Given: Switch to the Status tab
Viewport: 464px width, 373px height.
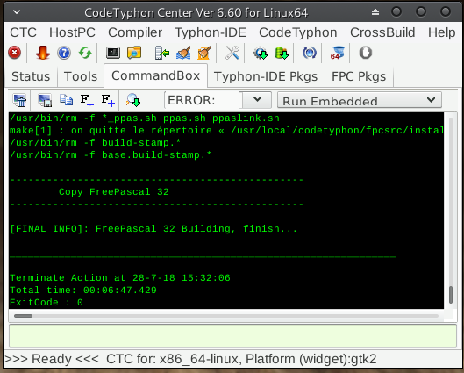Looking at the screenshot, I should click(31, 76).
